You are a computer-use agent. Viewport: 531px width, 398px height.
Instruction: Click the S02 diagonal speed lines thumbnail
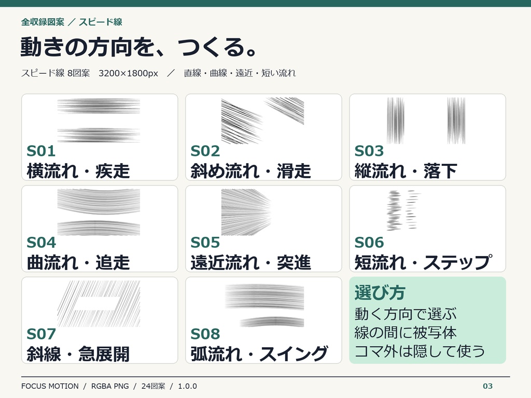tap(262, 121)
